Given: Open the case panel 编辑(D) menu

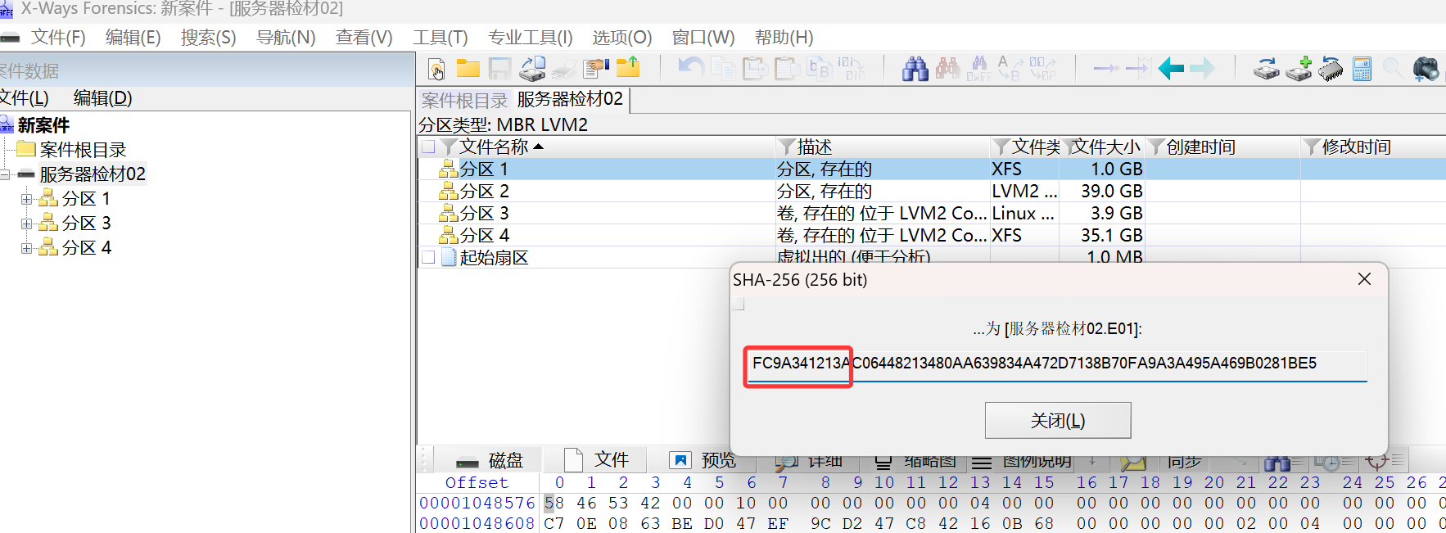Looking at the screenshot, I should [x=102, y=98].
